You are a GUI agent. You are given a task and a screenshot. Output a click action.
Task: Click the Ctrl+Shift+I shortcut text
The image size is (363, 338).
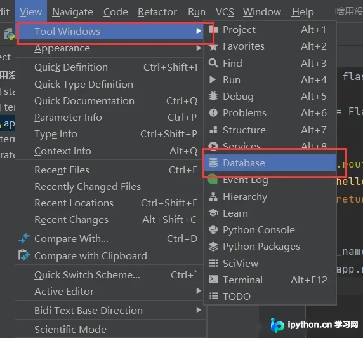(x=170, y=67)
